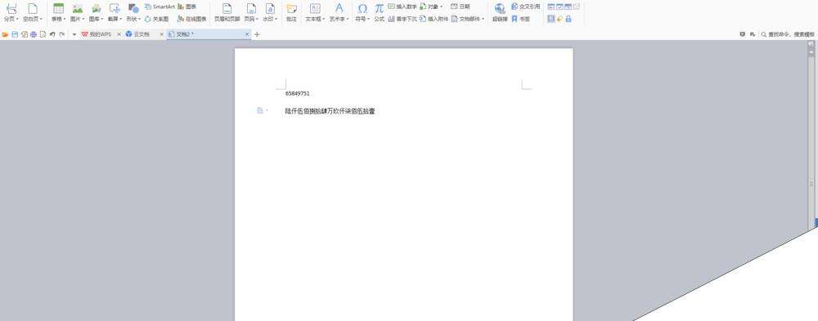Click the lock icon in the ribbon

pyautogui.click(x=569, y=19)
